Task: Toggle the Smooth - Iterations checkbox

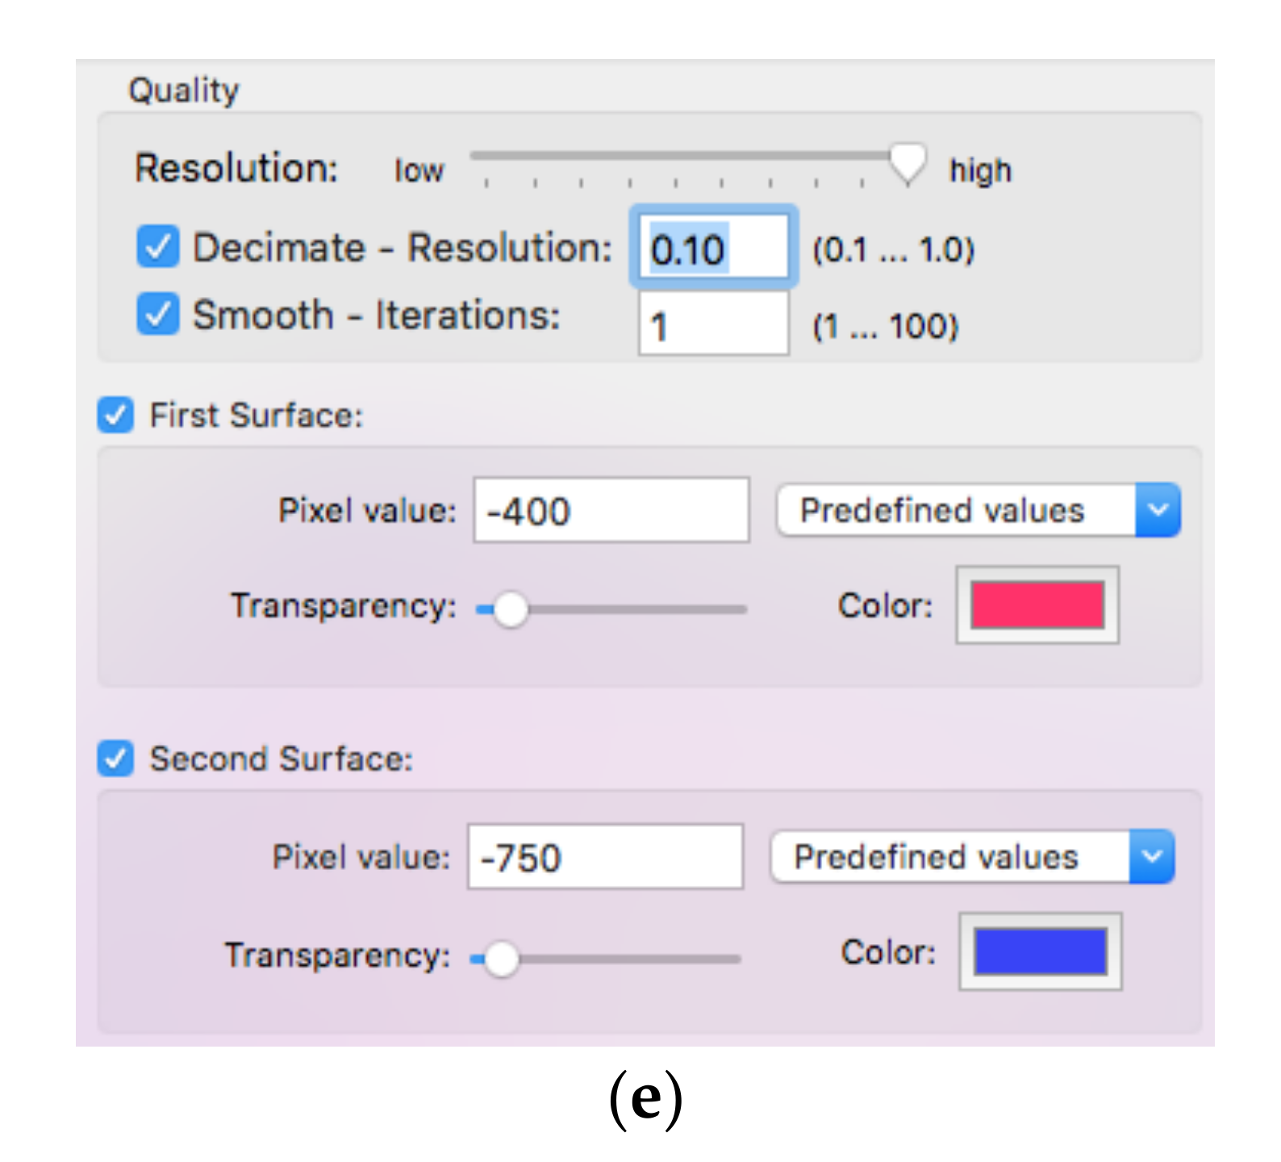Action: pos(157,314)
